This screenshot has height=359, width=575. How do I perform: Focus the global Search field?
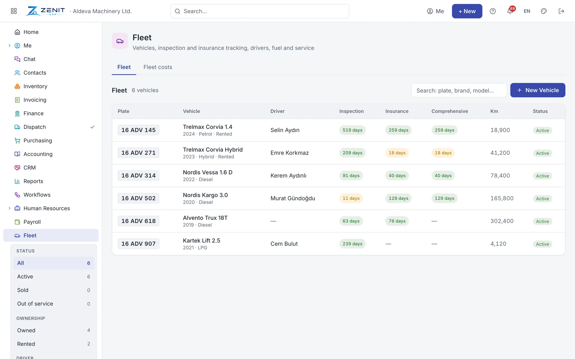pyautogui.click(x=260, y=11)
